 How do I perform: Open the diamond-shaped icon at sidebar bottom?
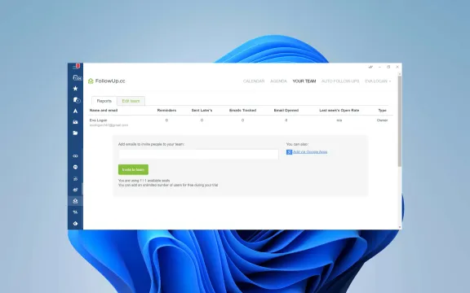tap(76, 223)
